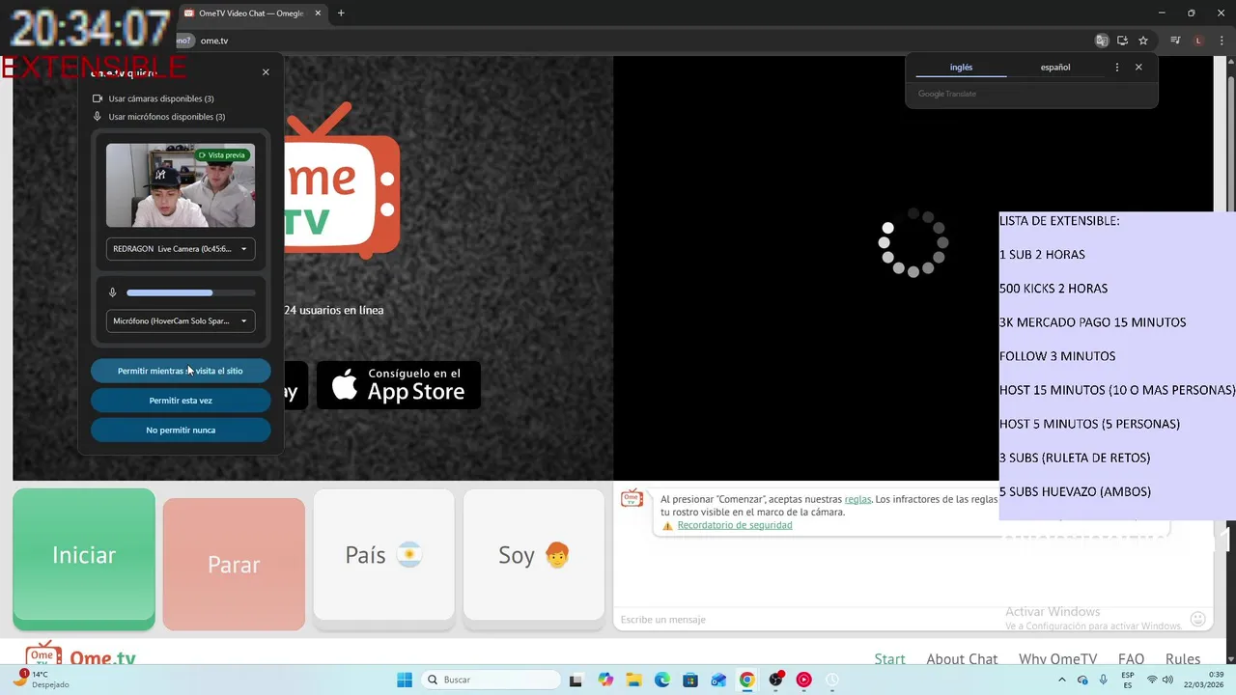Screen dimensions: 1236x695
Task: Open the Start link in footer
Action: (x=889, y=659)
